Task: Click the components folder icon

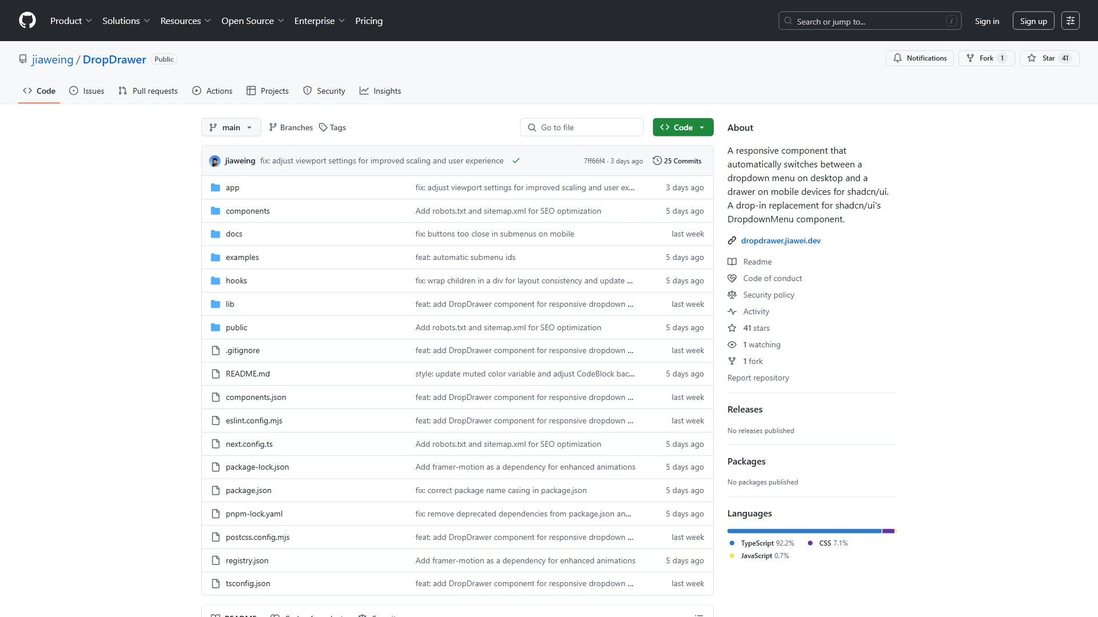Action: click(x=216, y=211)
